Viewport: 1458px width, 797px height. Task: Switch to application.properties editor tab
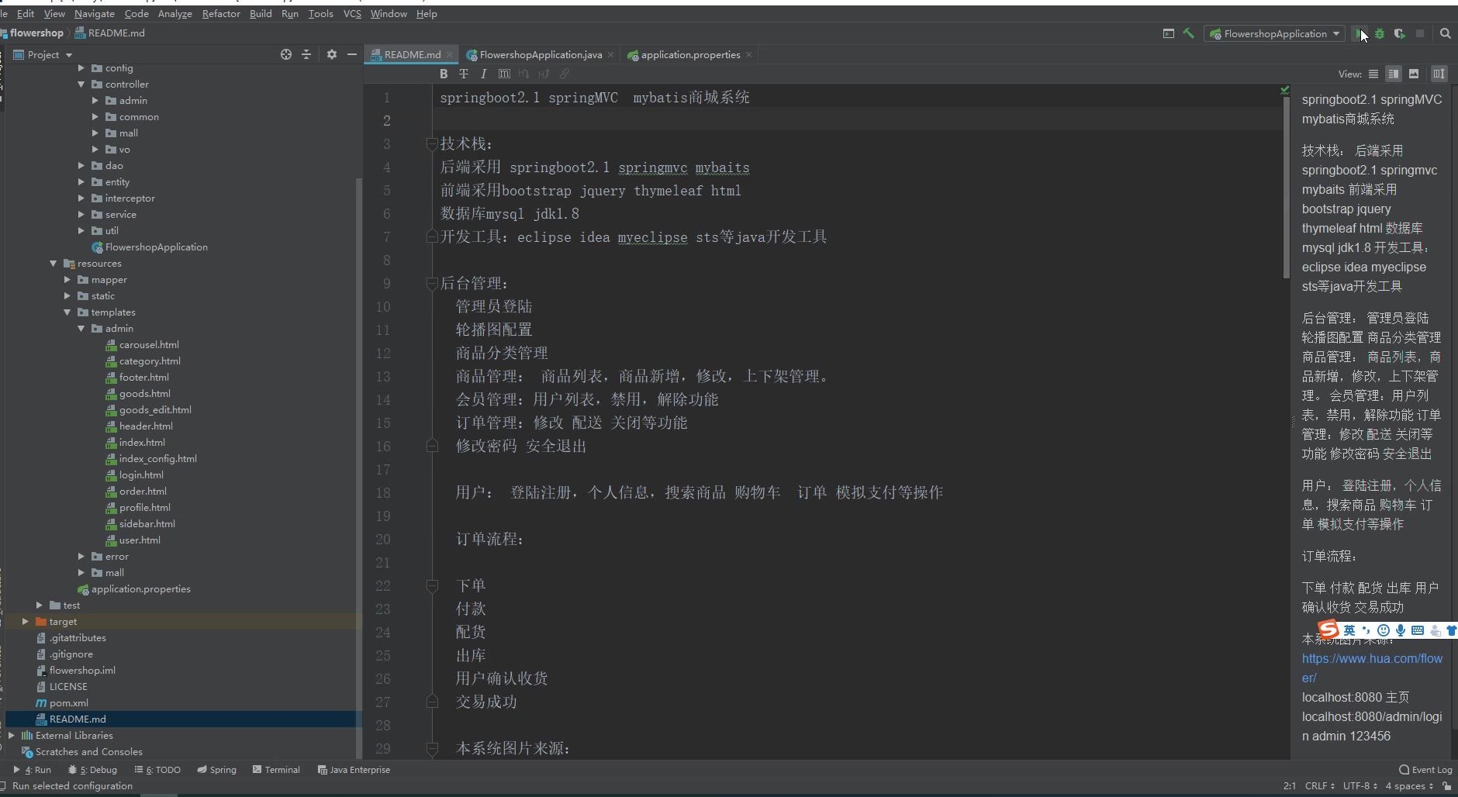coord(690,54)
